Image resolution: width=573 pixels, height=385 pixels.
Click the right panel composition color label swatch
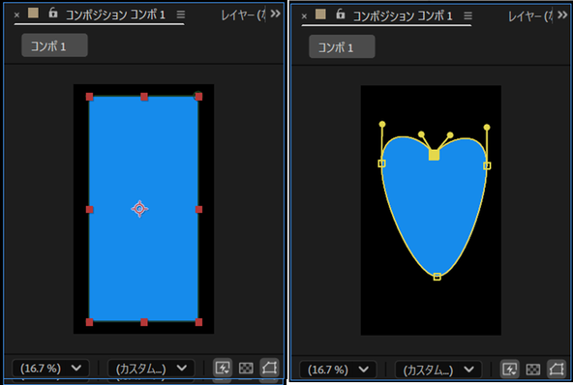320,15
